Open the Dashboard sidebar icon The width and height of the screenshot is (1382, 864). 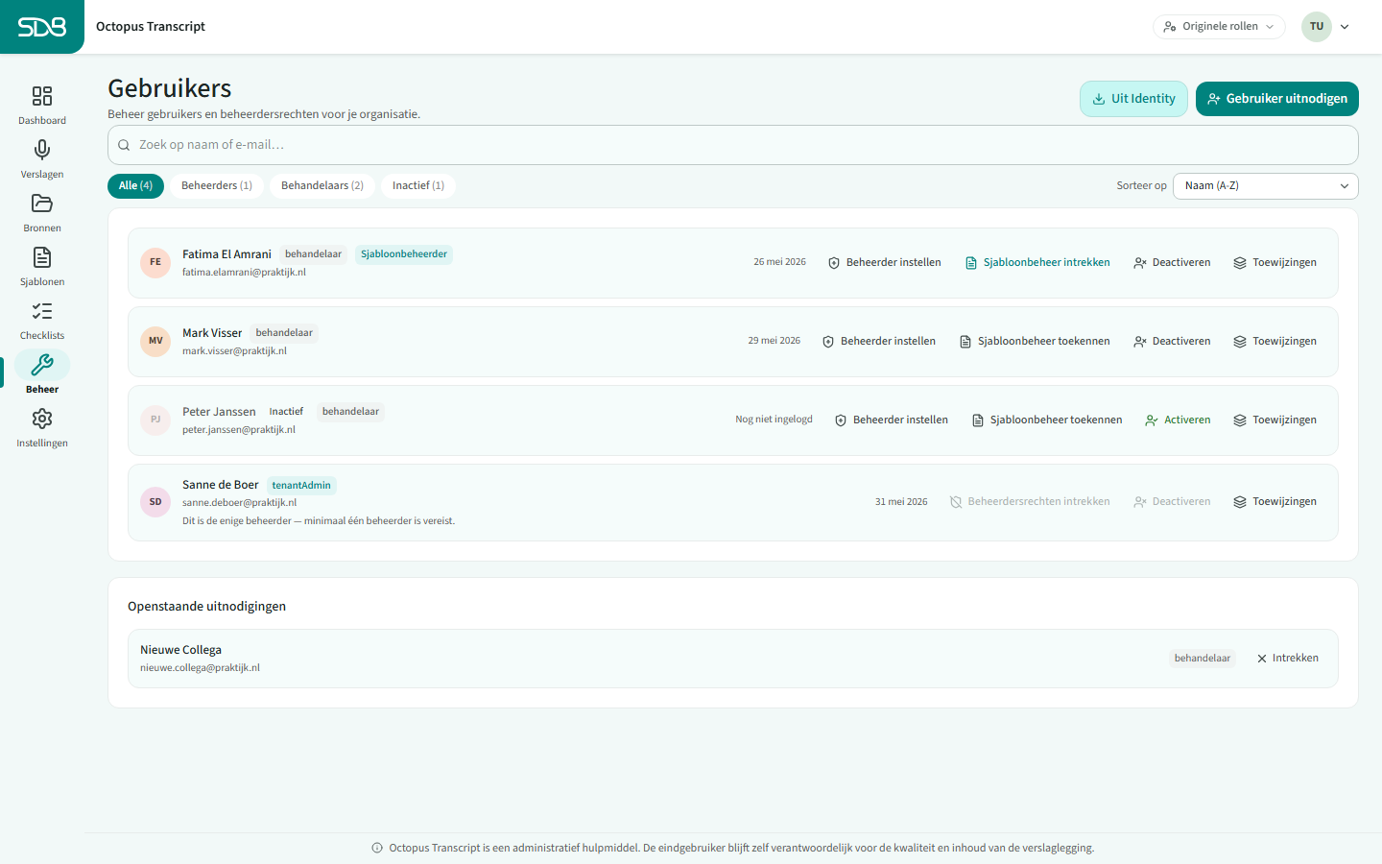[x=42, y=96]
